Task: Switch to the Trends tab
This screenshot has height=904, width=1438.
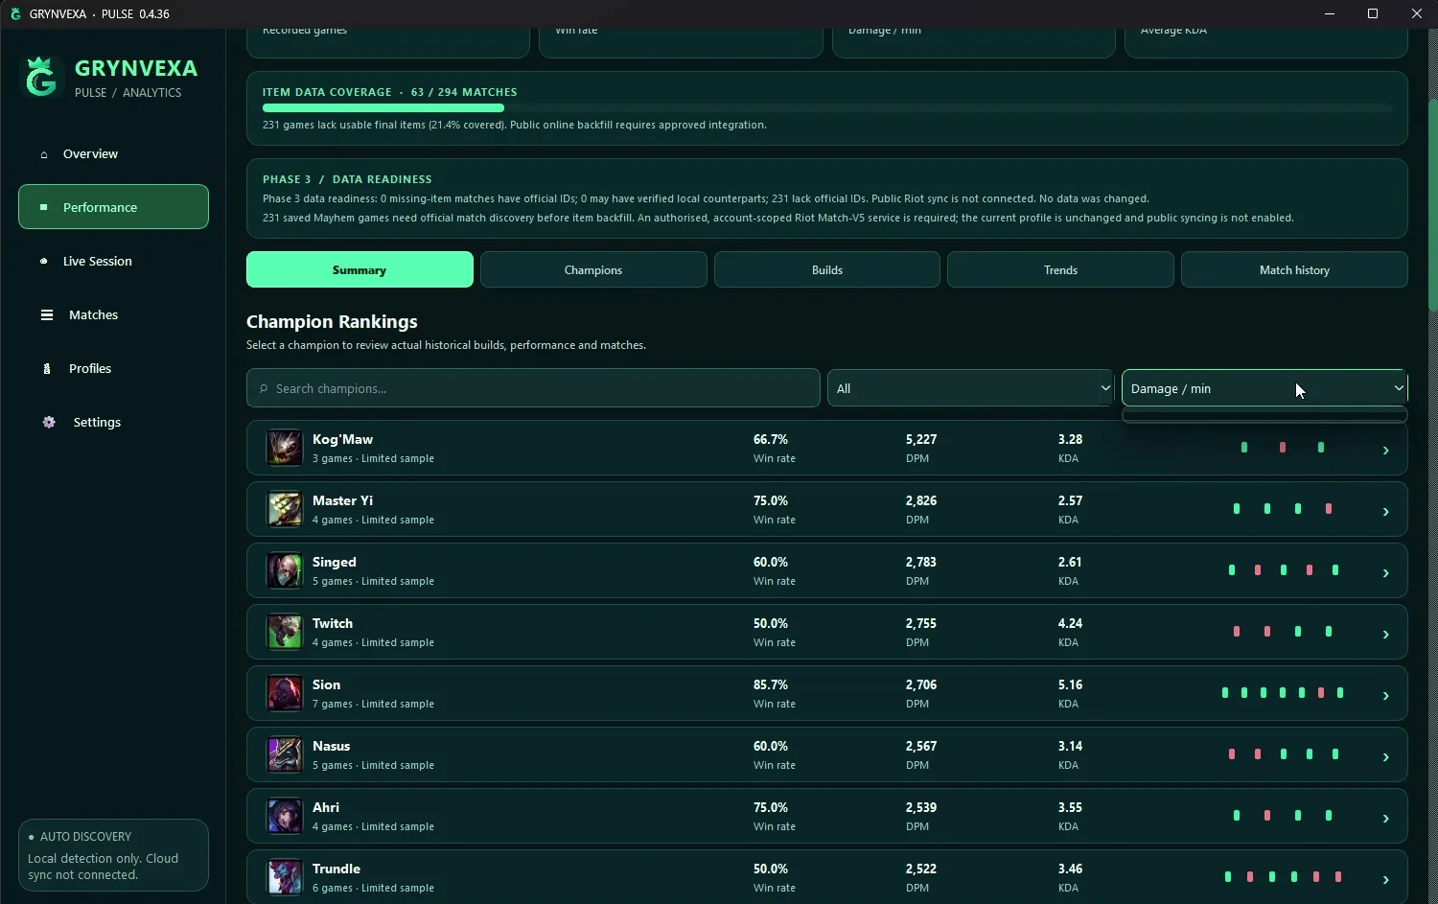Action: (x=1060, y=269)
